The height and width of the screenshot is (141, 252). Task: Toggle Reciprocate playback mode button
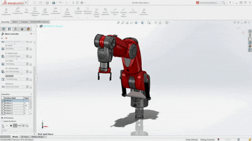coord(19,126)
